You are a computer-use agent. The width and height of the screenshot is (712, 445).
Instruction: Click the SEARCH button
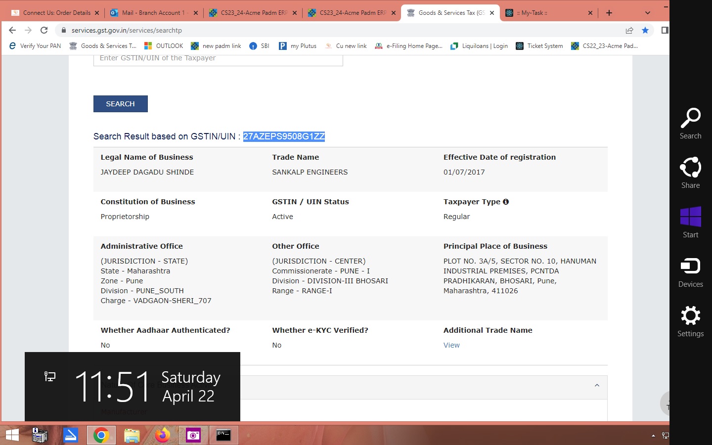(121, 104)
